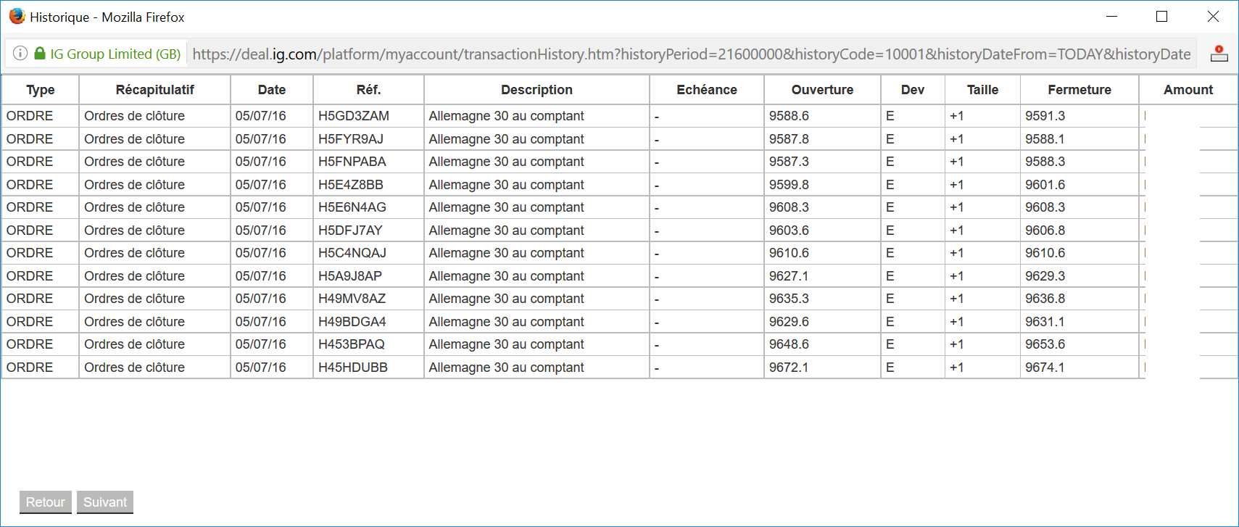The height and width of the screenshot is (527, 1239).
Task: Open the IG Group Limited (GB) site identity label
Action: (115, 54)
